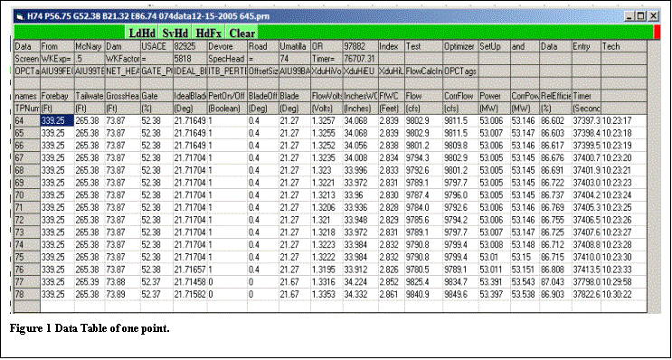
Task: Click the Devore header cell
Action: point(227,45)
